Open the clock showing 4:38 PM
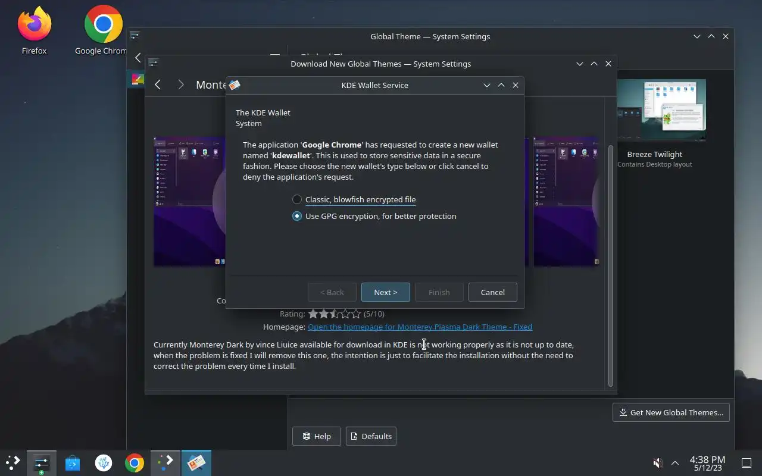The height and width of the screenshot is (476, 762). coord(707,463)
